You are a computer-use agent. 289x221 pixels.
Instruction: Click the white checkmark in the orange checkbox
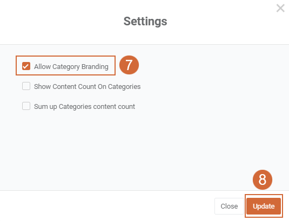tap(26, 66)
